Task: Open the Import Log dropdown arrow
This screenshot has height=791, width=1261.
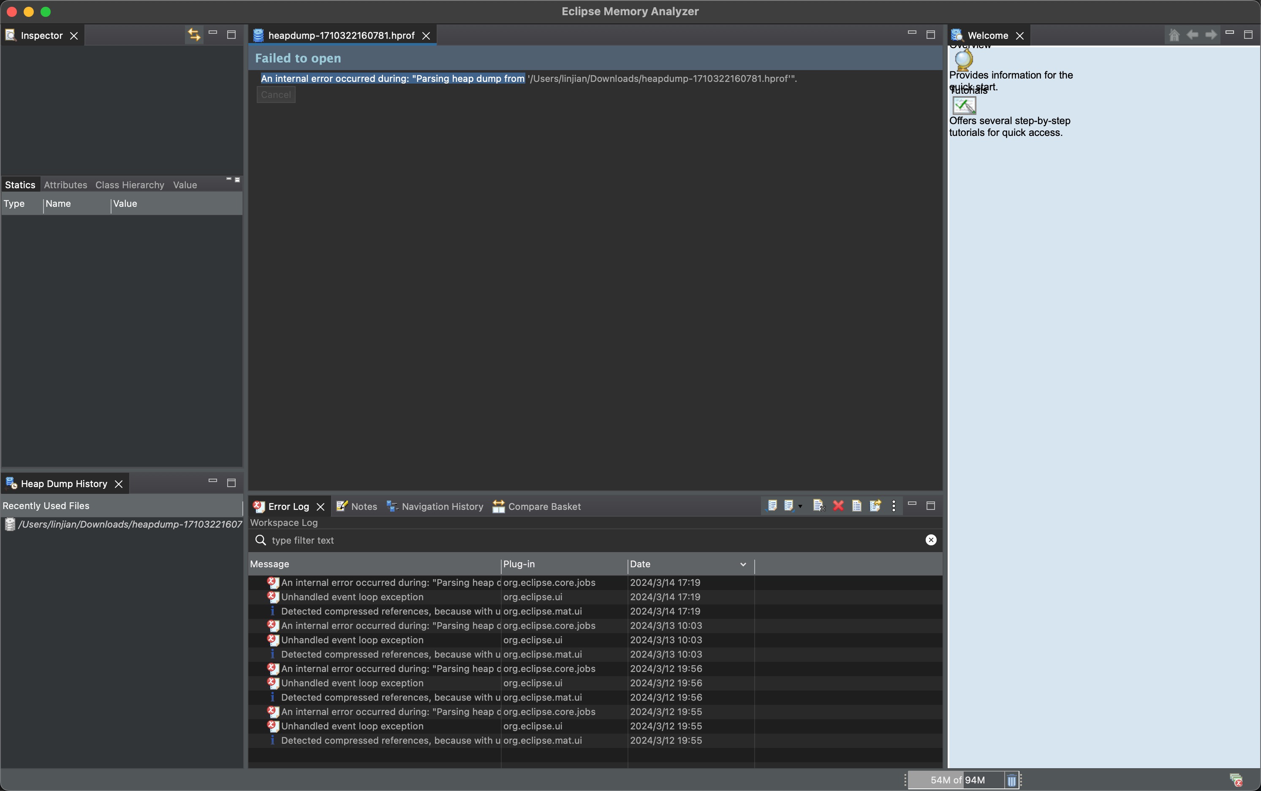Action: click(x=800, y=507)
